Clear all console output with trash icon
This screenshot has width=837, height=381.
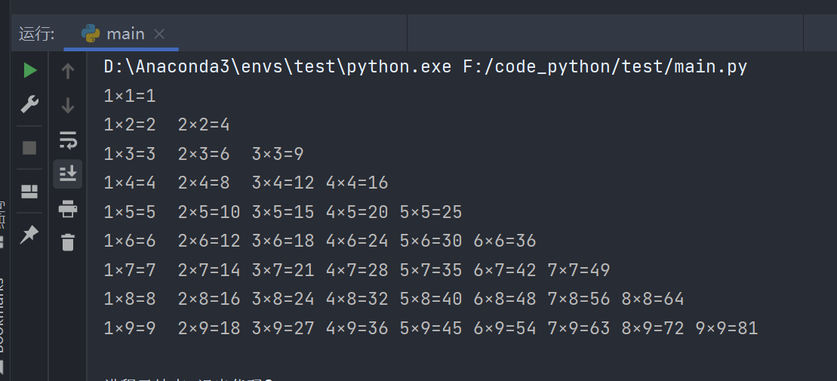(x=68, y=242)
